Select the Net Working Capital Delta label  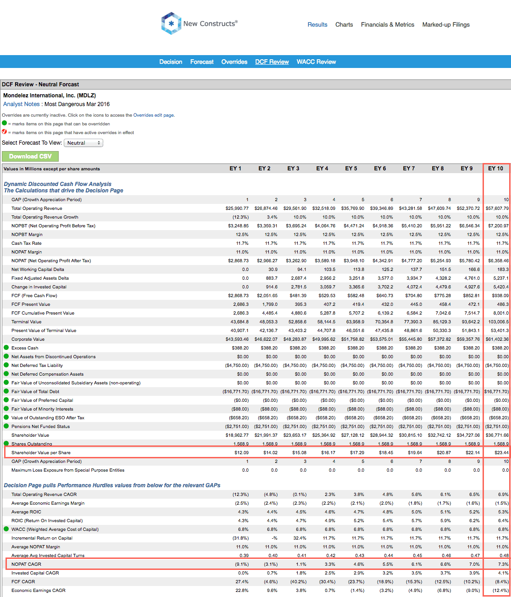point(38,270)
